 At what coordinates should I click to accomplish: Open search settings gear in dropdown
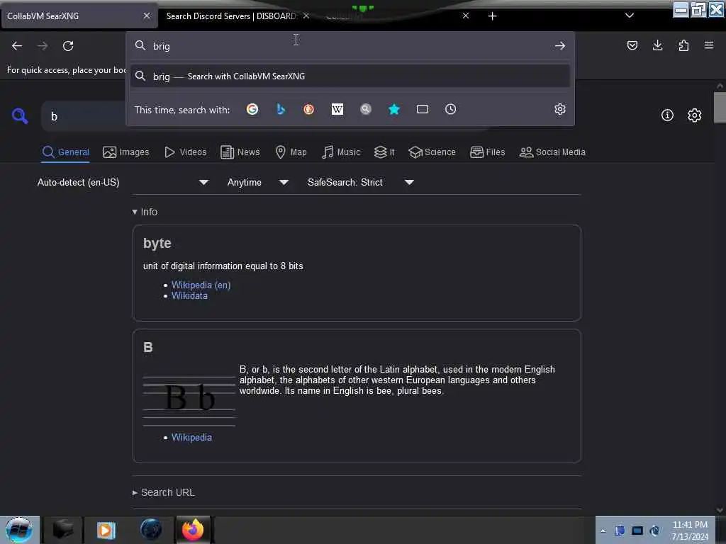(x=560, y=109)
